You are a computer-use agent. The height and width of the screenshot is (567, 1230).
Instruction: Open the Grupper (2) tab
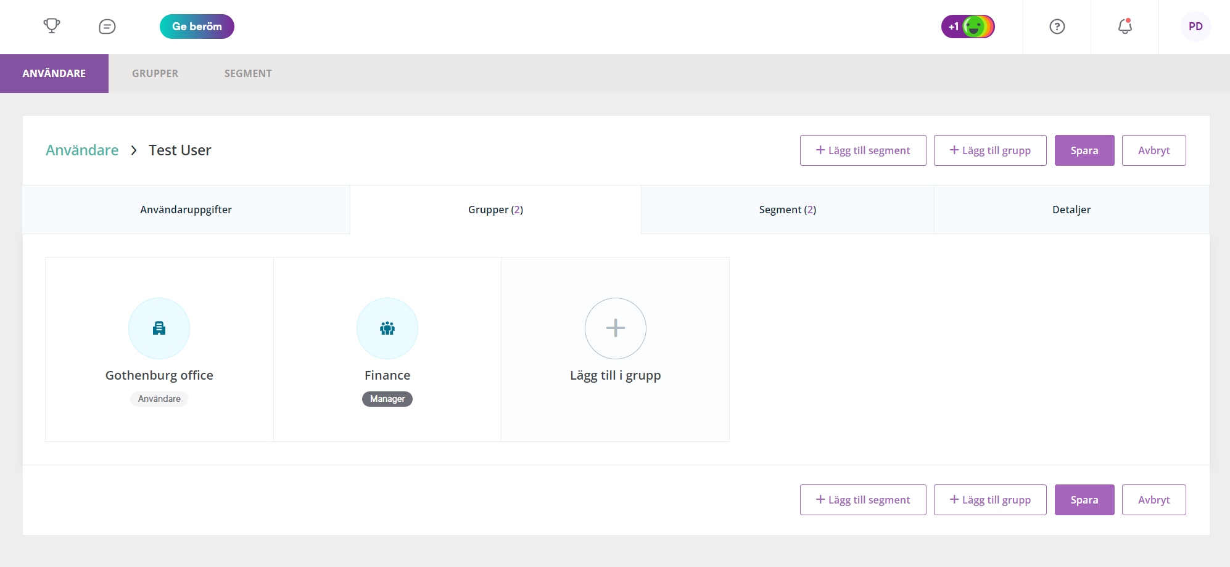point(496,210)
